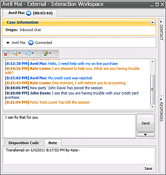
Task: End the chat with red X icon
Action: [x=6, y=53]
